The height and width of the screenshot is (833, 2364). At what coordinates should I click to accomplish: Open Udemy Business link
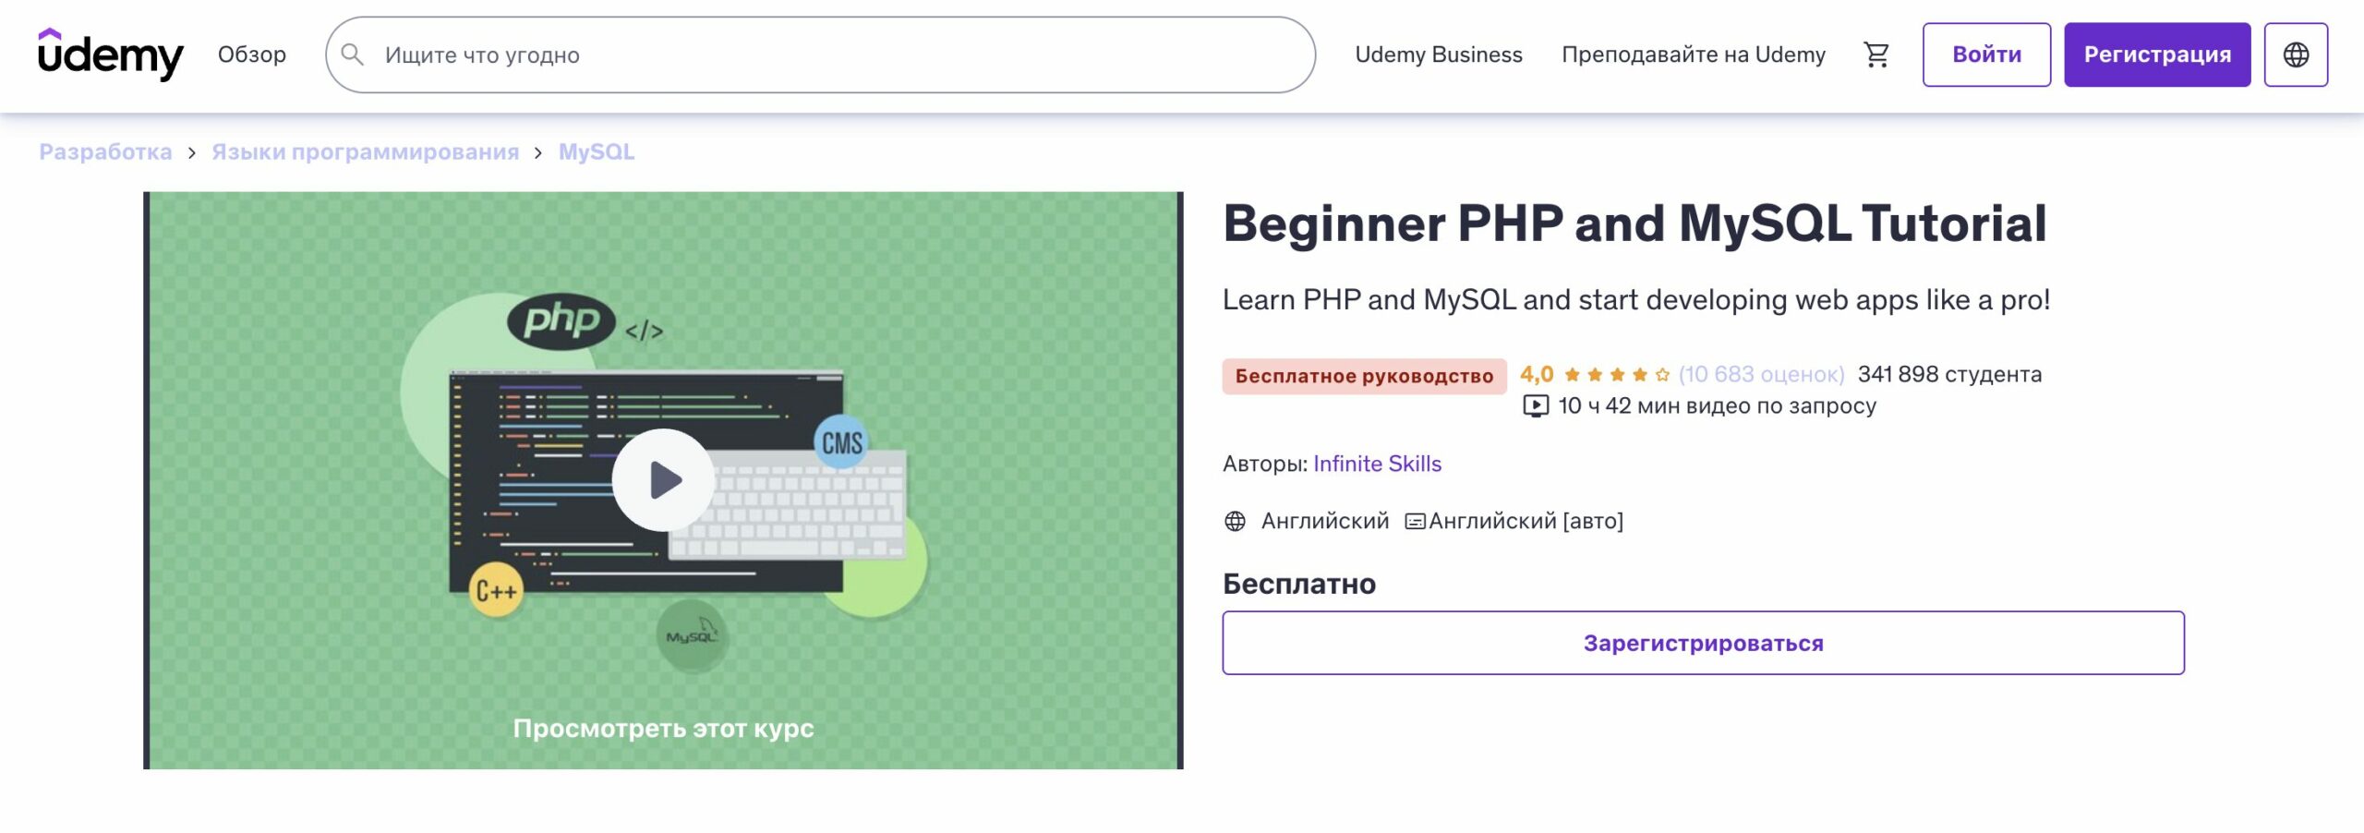1438,54
